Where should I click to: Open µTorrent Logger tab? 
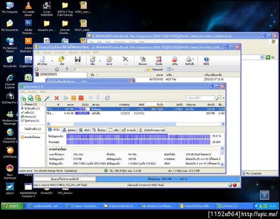coord(152,130)
